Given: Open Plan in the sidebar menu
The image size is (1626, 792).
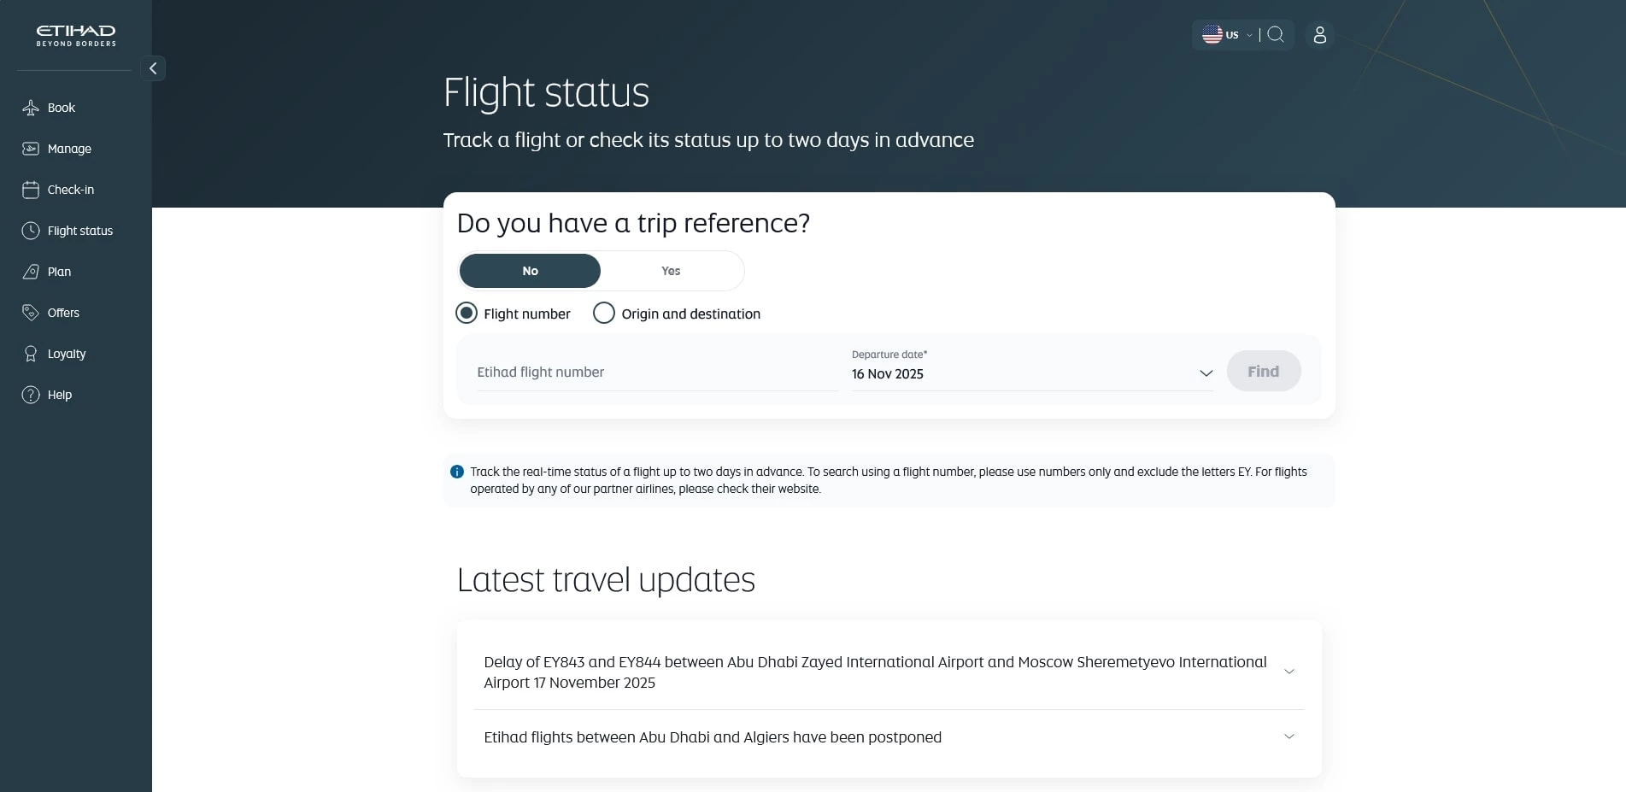Looking at the screenshot, I should [x=59, y=272].
